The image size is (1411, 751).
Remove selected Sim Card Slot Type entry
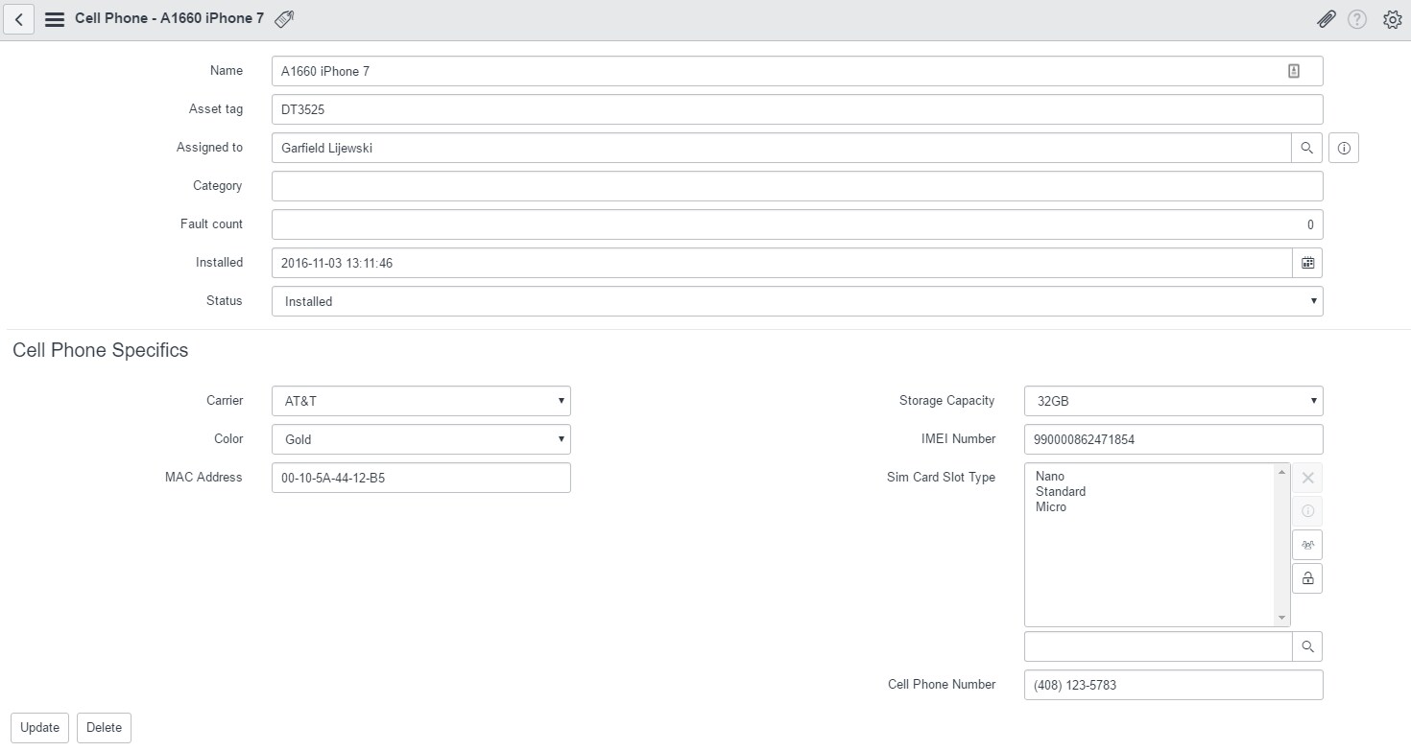(x=1307, y=478)
